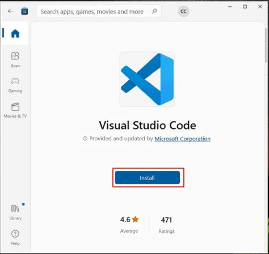Click the info icon beside Provided and updated
The width and height of the screenshot is (269, 254).
pos(85,138)
